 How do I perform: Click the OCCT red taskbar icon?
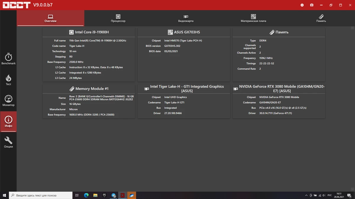tap(122, 195)
